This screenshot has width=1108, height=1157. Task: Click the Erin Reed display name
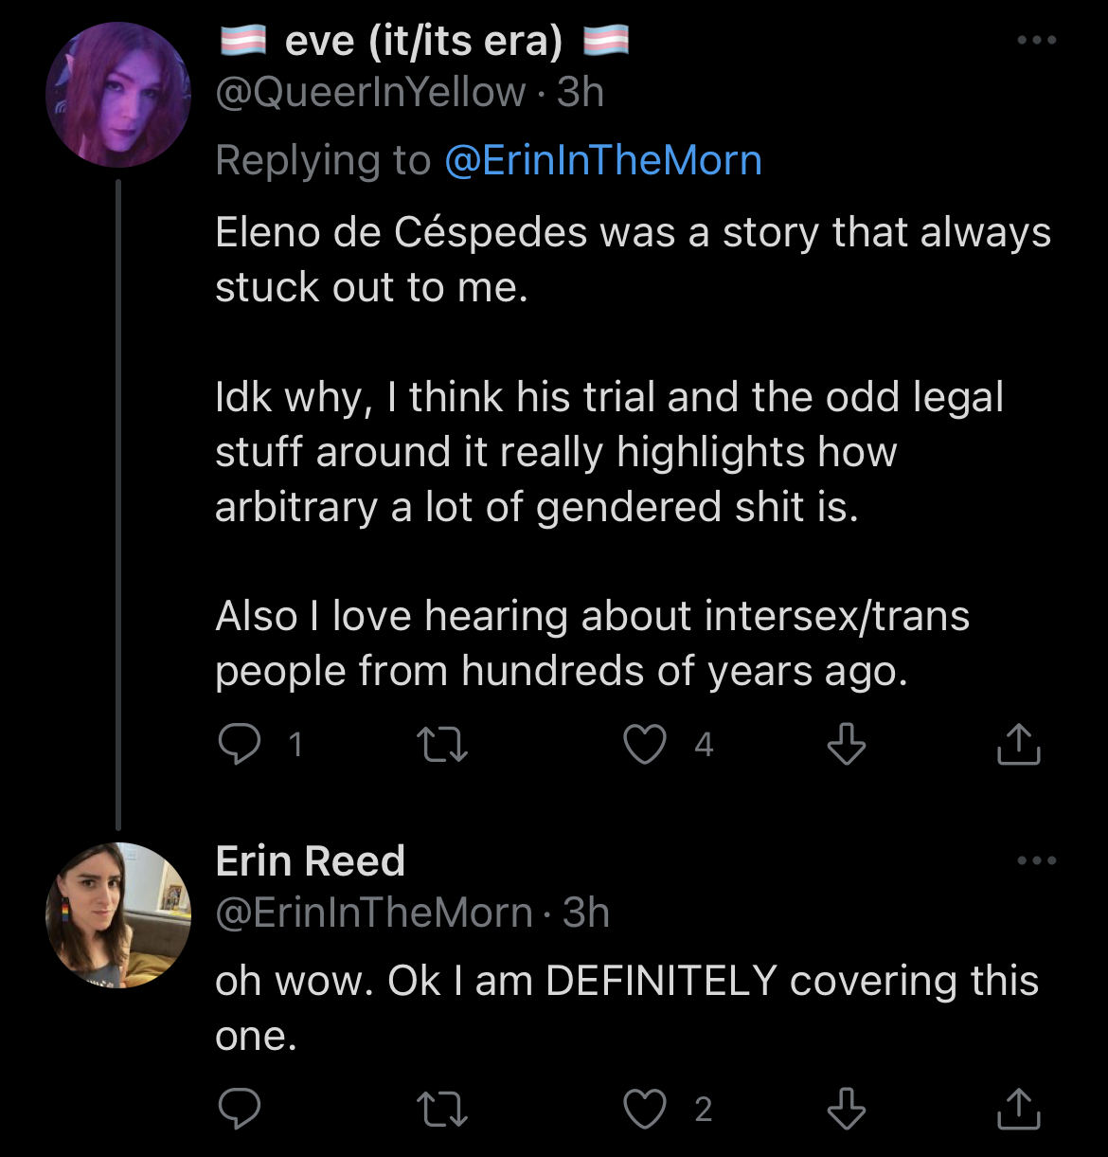pyautogui.click(x=311, y=861)
